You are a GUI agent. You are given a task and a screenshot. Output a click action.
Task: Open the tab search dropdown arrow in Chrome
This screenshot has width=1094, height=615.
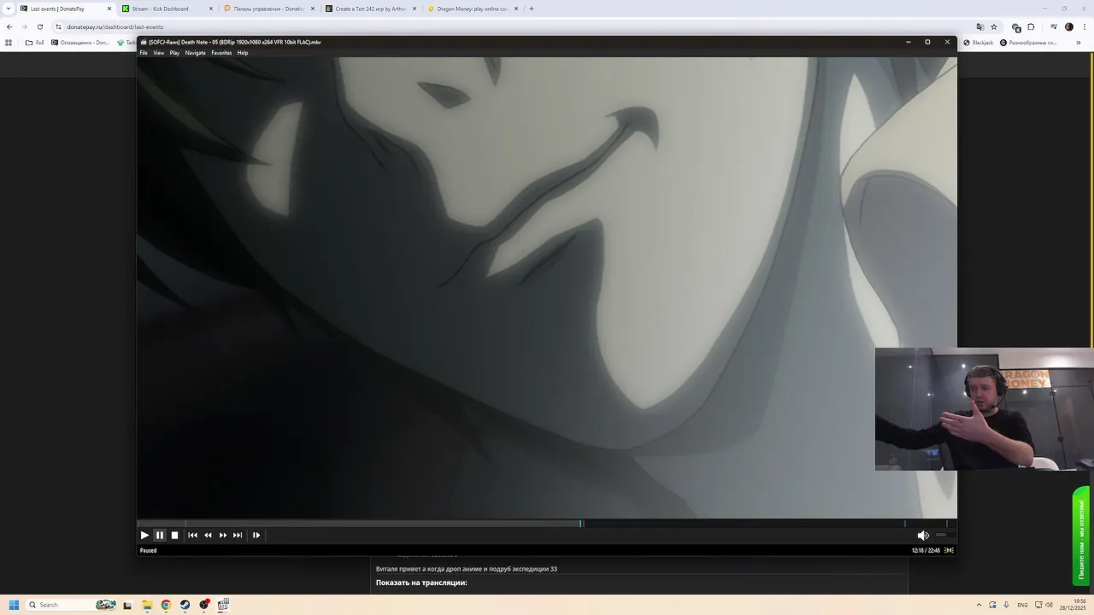point(7,9)
